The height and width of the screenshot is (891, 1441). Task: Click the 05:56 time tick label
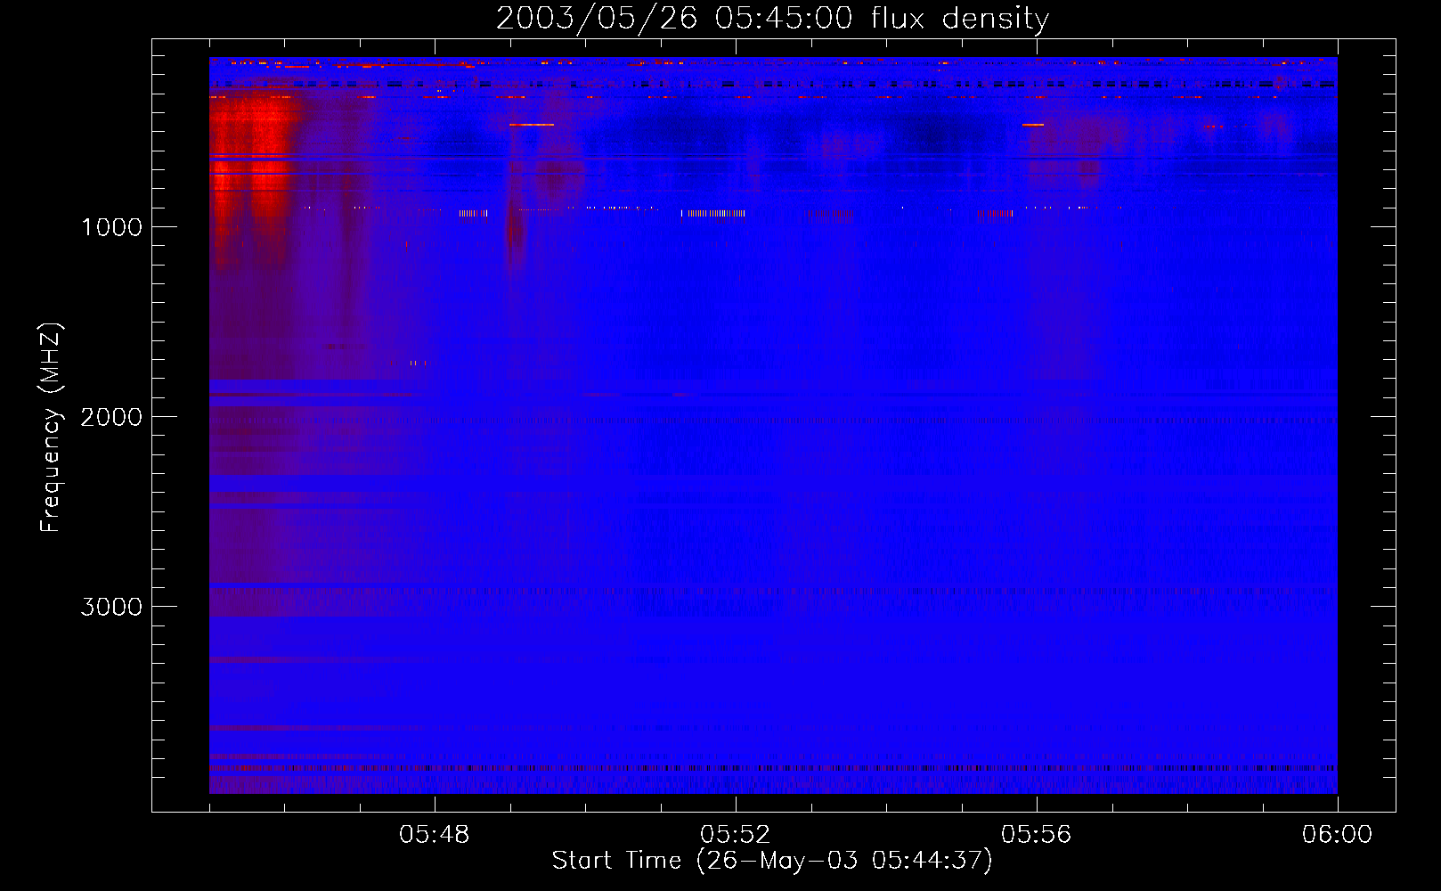click(x=1037, y=835)
